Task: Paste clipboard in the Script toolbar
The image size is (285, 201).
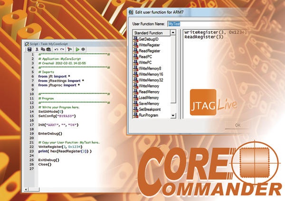Action: click(49, 49)
